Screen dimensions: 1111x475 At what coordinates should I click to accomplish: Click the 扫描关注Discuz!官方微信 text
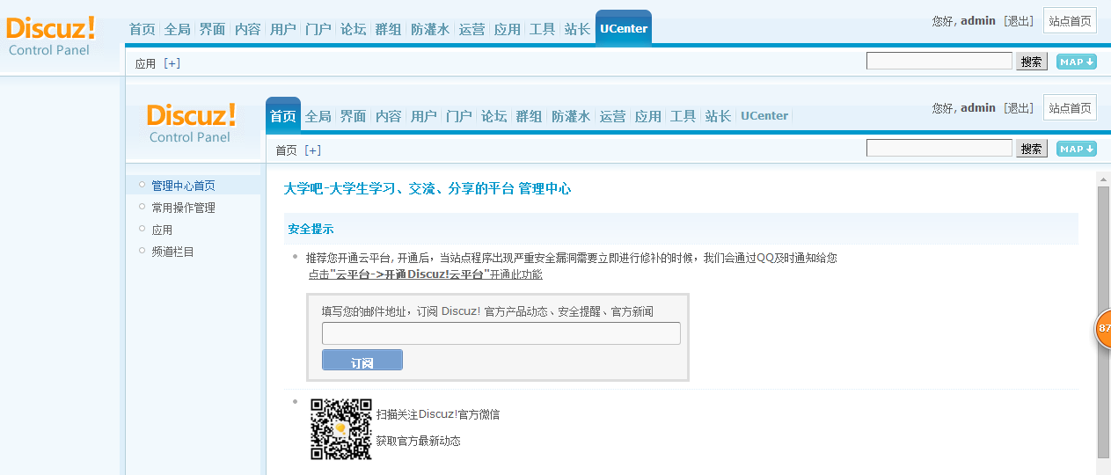point(437,414)
